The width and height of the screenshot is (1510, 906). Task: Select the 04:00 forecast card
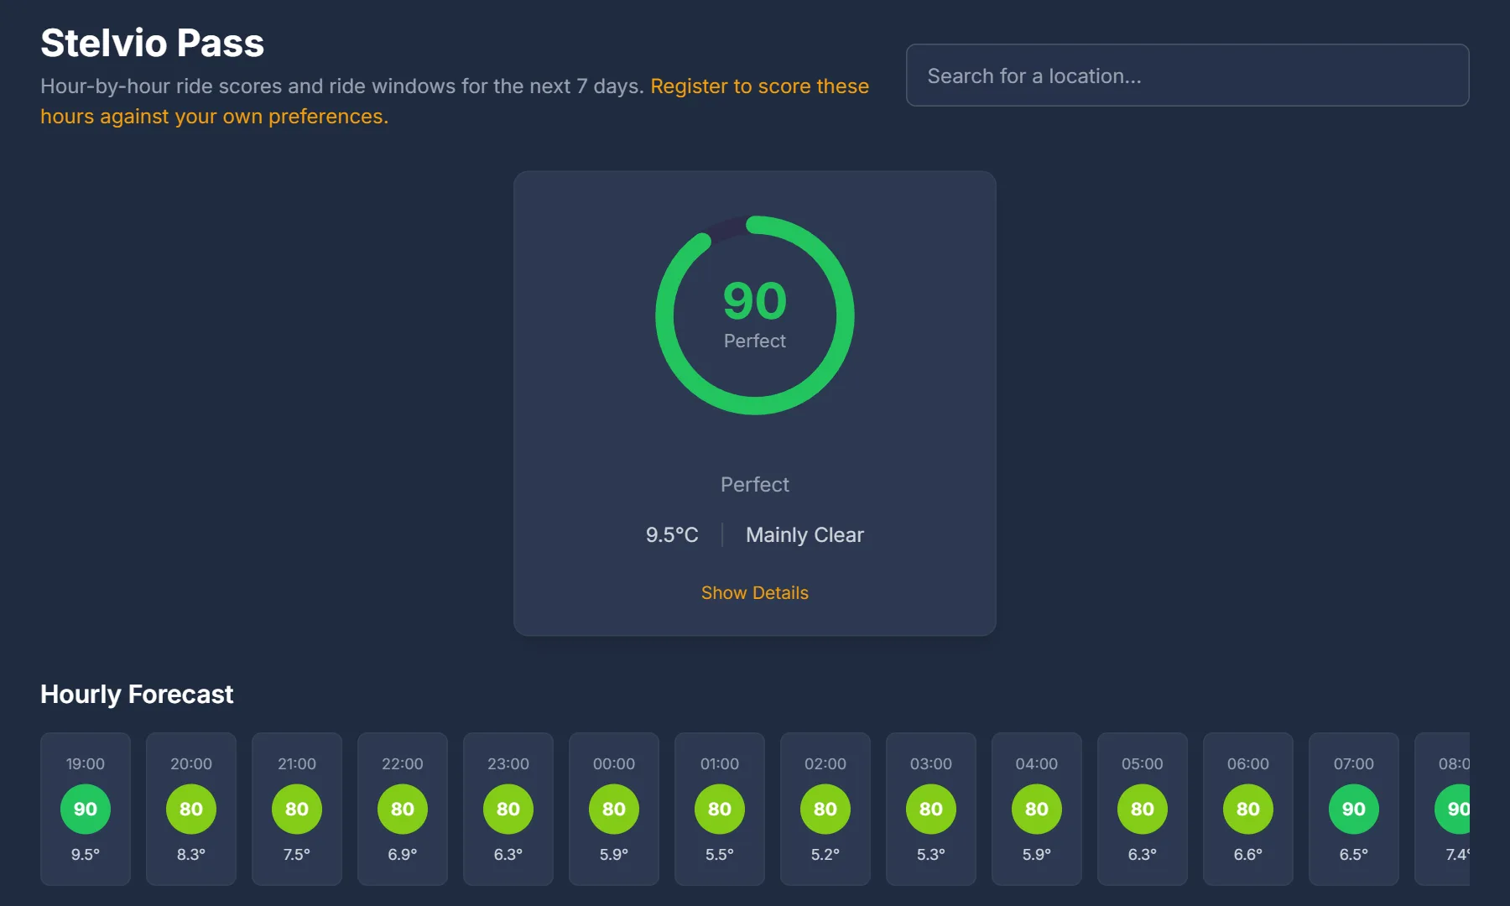tap(1037, 809)
